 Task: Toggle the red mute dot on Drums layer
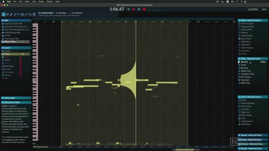click(x=21, y=69)
